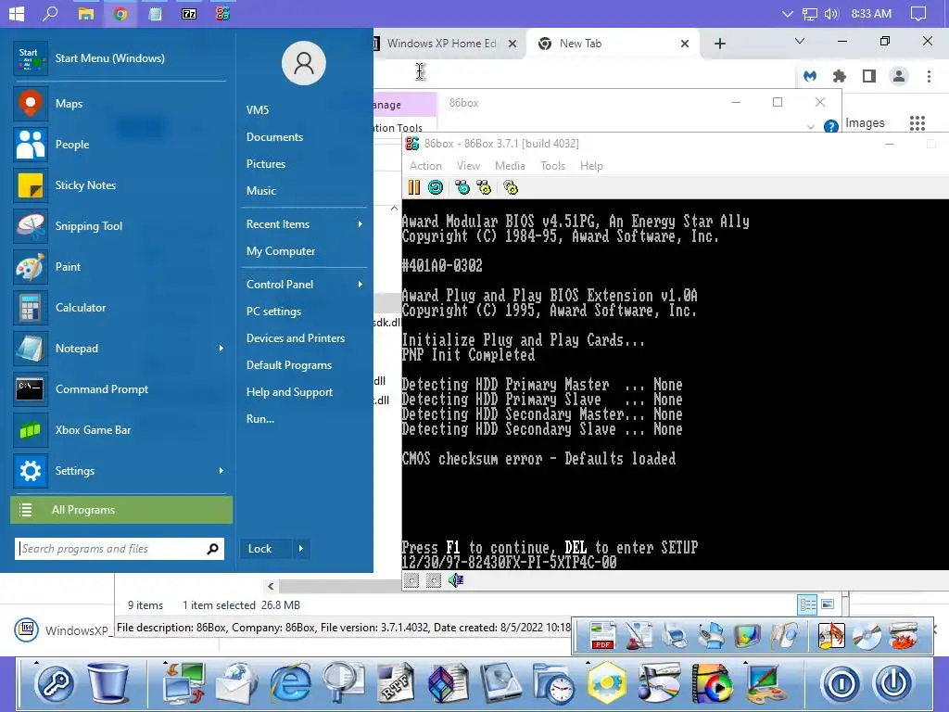
Task: Click first floppy drive icon in 86Box status bar
Action: click(x=411, y=580)
